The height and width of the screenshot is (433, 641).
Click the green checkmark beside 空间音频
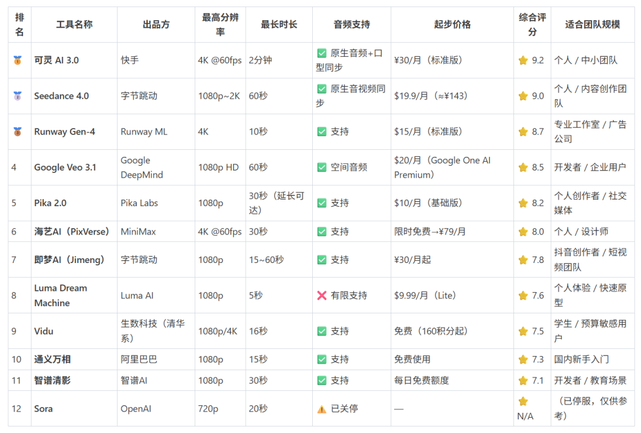point(322,167)
